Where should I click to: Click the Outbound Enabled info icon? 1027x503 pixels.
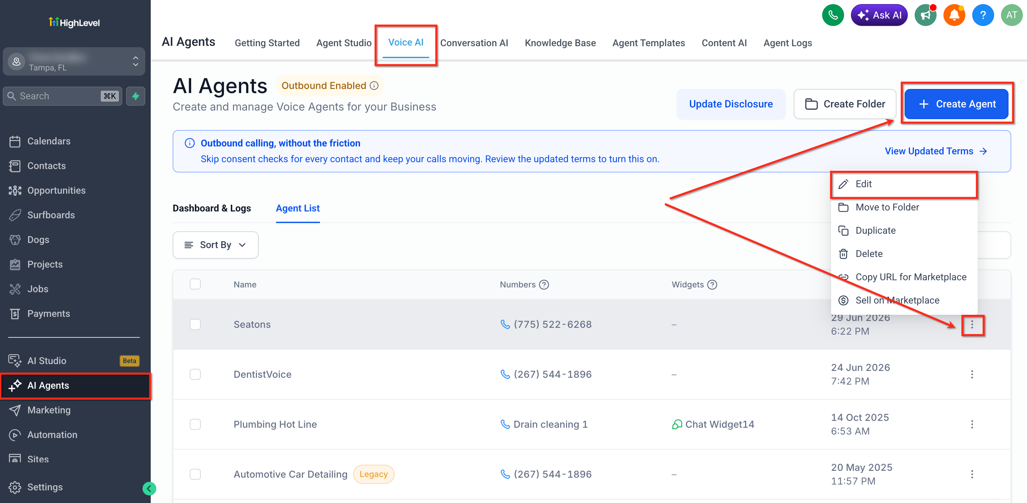tap(374, 86)
